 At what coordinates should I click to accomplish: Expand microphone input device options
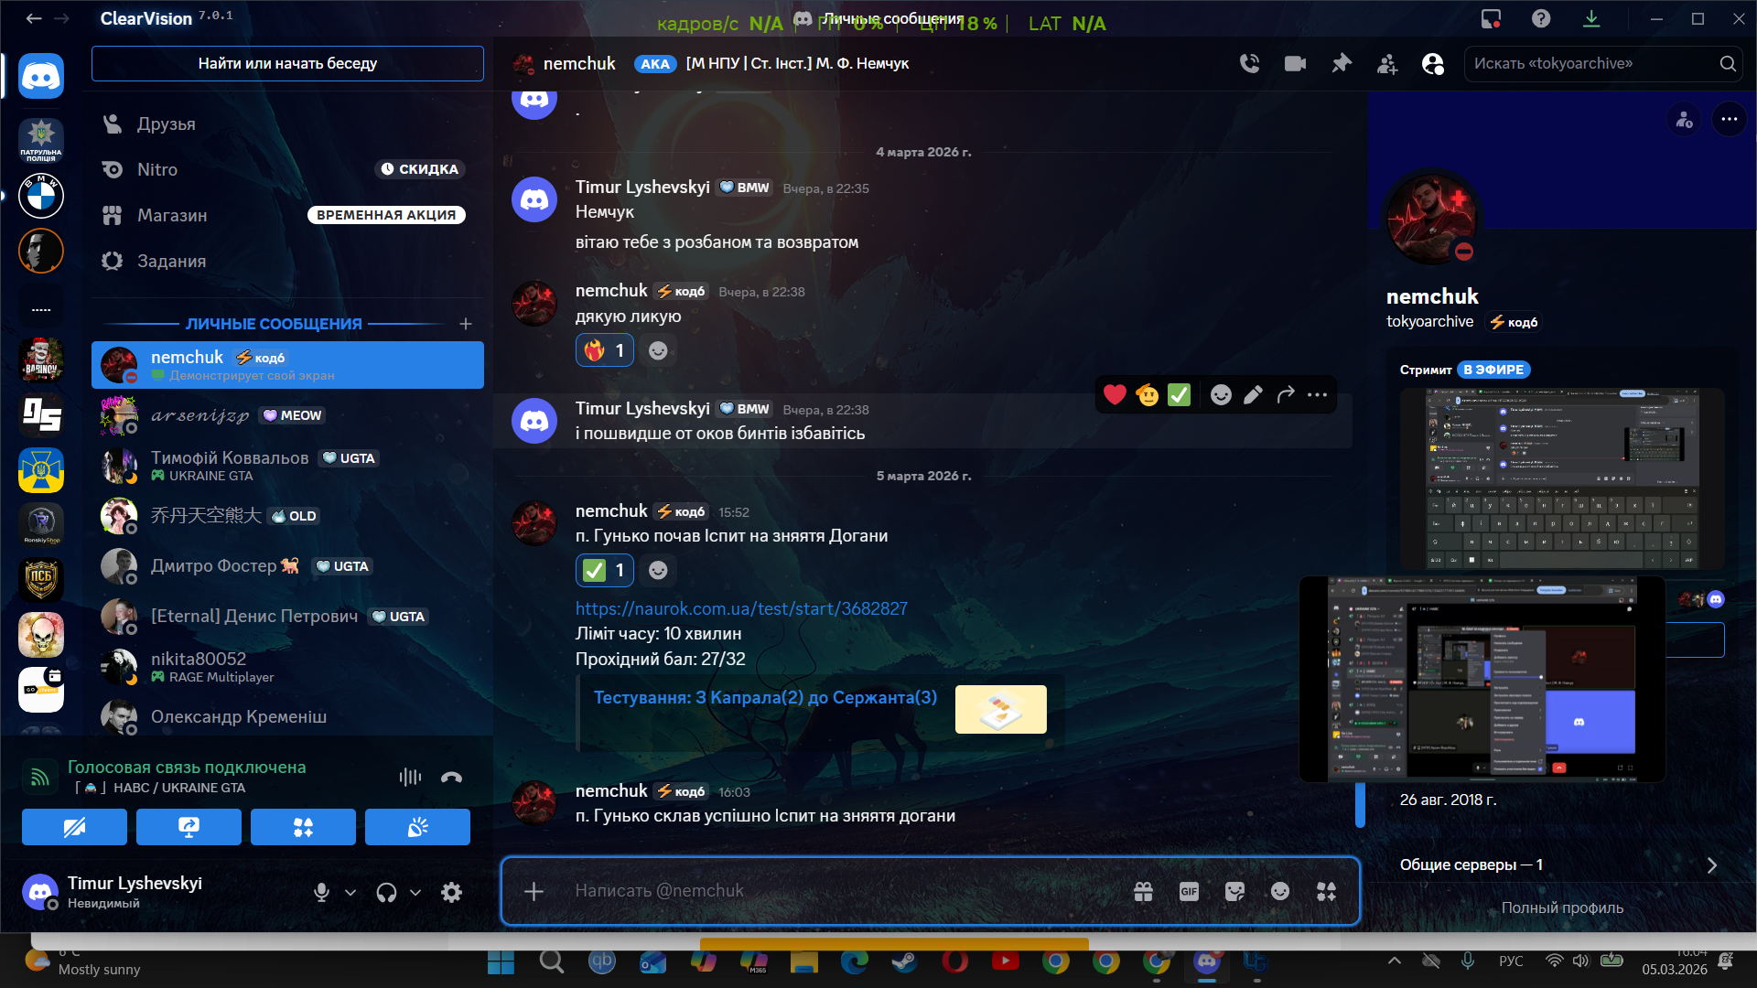click(x=350, y=892)
